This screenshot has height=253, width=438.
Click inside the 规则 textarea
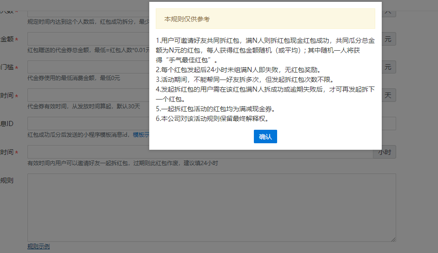click(x=212, y=207)
